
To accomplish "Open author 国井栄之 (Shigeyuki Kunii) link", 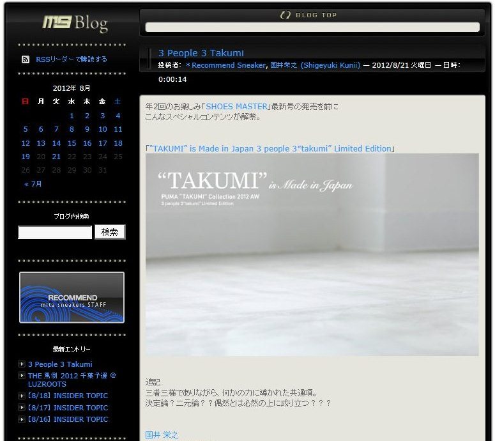I will click(315, 65).
